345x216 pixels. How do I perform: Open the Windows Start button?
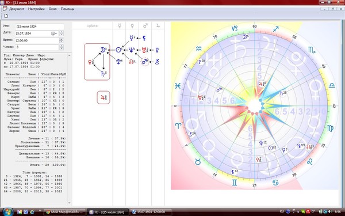(8, 211)
